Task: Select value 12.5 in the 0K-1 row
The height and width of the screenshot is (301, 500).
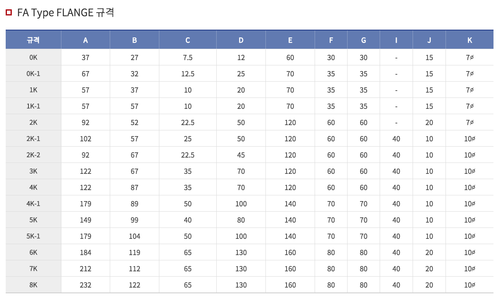Action: coord(187,74)
